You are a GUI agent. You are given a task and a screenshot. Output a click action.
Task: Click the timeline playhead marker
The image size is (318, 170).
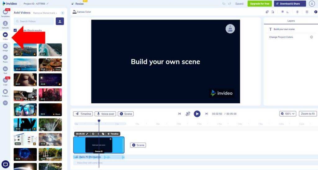99,121
